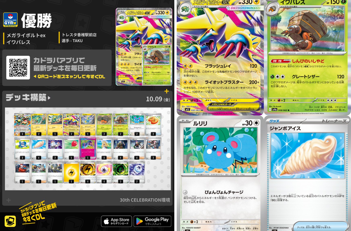Image resolution: width=351 pixels, height=231 pixels.
Task: Click the トレスタ香椎駅前店 store name
Action: click(x=79, y=35)
